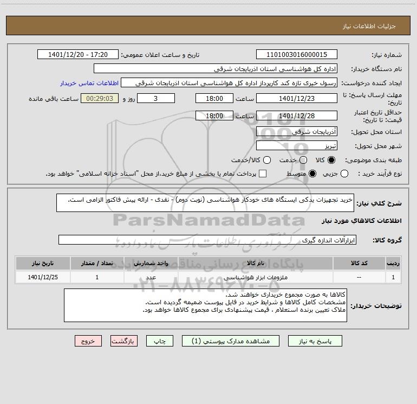417x404 pixels.
Task: Toggle اسناد خزانه اسلامی payment checkbox
Action: click(263, 174)
